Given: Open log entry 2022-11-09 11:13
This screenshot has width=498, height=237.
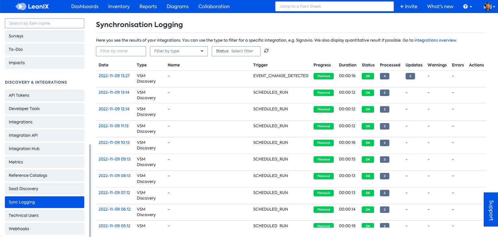Looking at the screenshot, I should (x=114, y=126).
